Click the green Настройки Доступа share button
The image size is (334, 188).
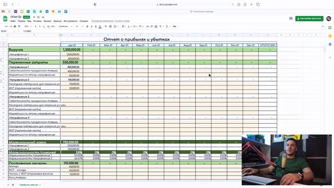click(x=309, y=19)
